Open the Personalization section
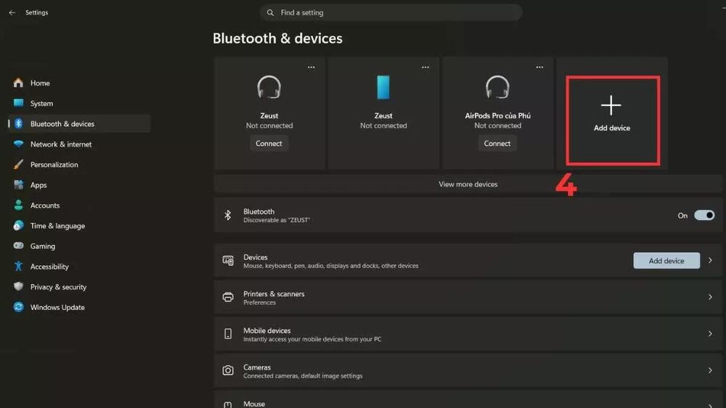The image size is (726, 408). click(54, 164)
